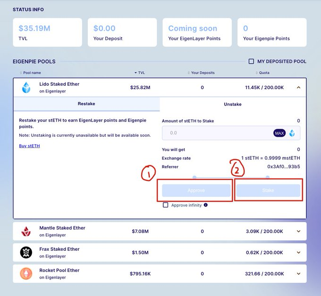This screenshot has width=321, height=296.
Task: Click the Frax quota 0.62K / 200.00K
Action: (x=264, y=253)
